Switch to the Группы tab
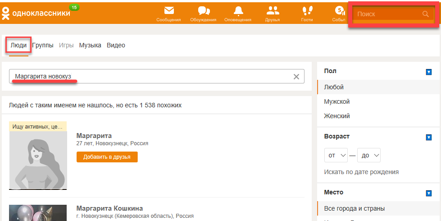 tap(43, 45)
